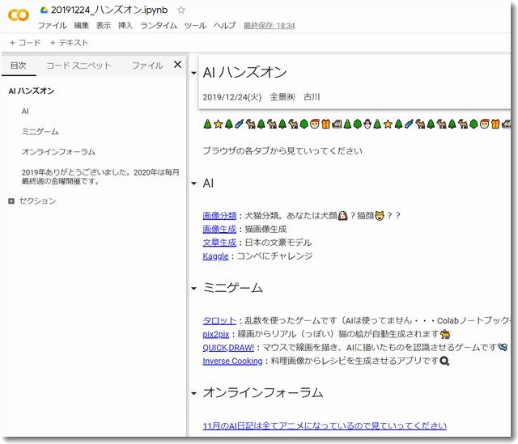Open the ファイル menu
The width and height of the screenshot is (518, 444).
click(52, 25)
